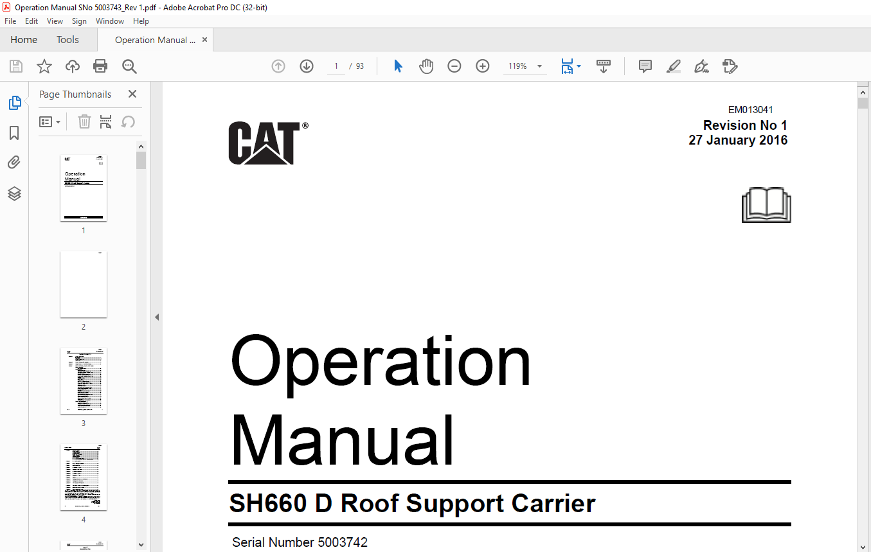This screenshot has height=552, width=871.
Task: Zoom in with plus button
Action: (483, 66)
